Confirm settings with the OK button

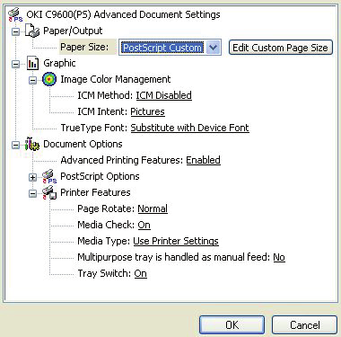click(232, 325)
